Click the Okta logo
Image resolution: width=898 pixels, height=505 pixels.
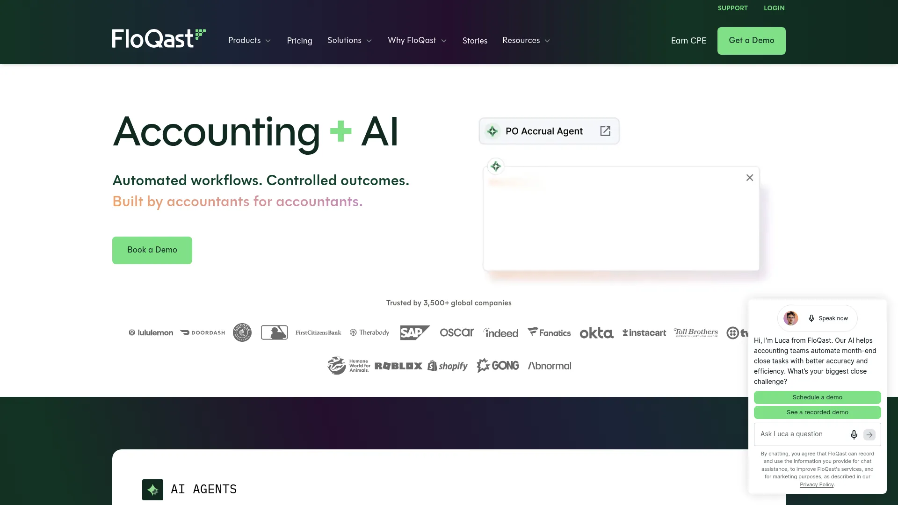point(596,333)
